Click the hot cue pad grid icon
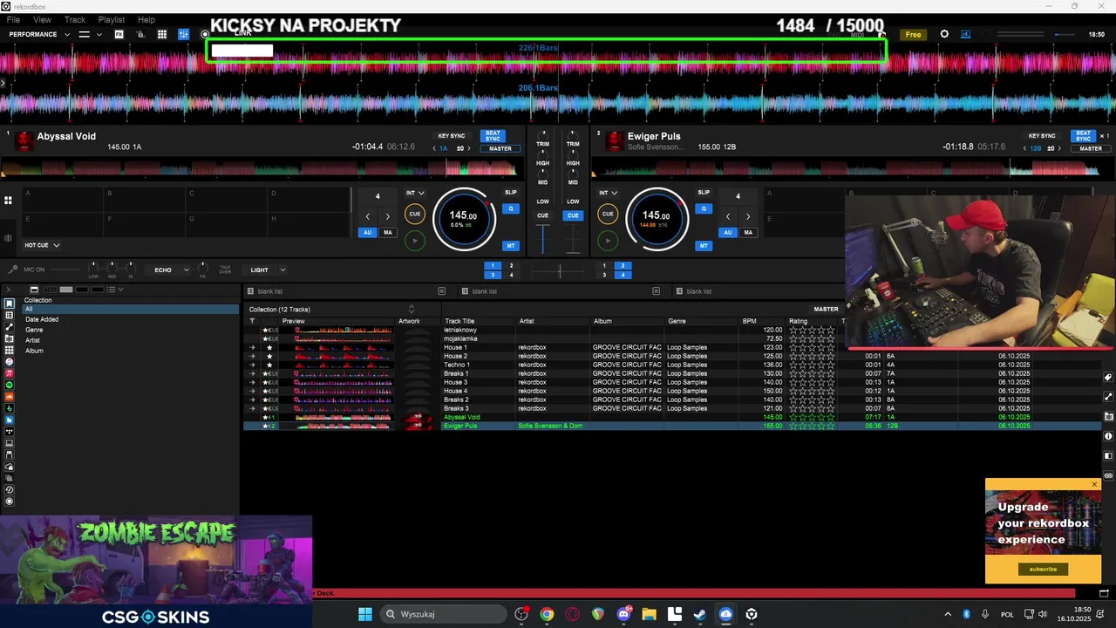Screen dimensions: 1116x628 (8, 201)
